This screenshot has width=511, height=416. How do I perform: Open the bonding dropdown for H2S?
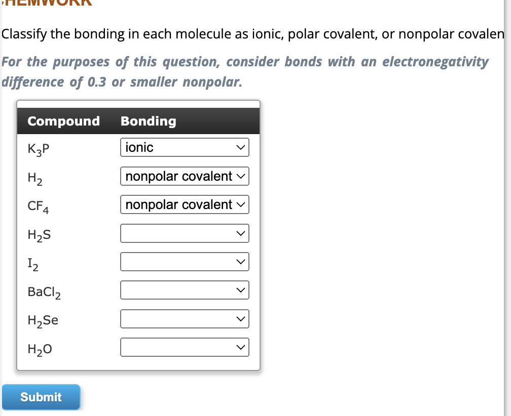[185, 233]
